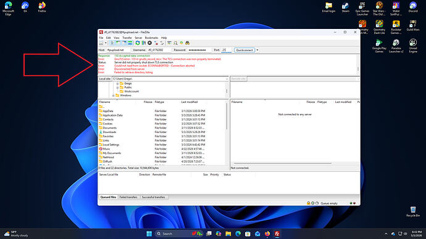
Task: Open the Server menu
Action: click(138, 38)
